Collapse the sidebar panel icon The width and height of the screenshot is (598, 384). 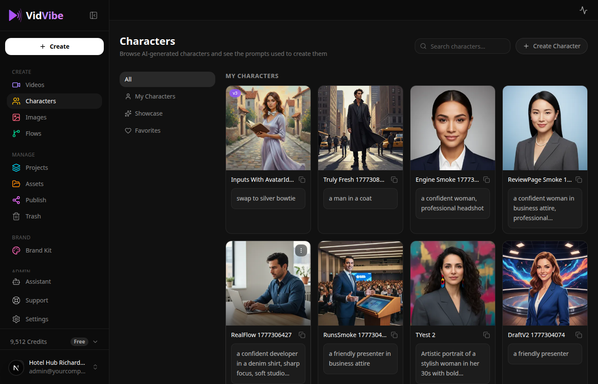[x=94, y=15]
